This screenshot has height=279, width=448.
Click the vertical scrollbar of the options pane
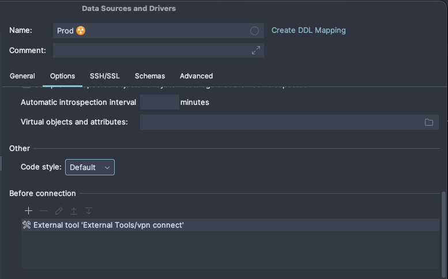click(x=443, y=234)
